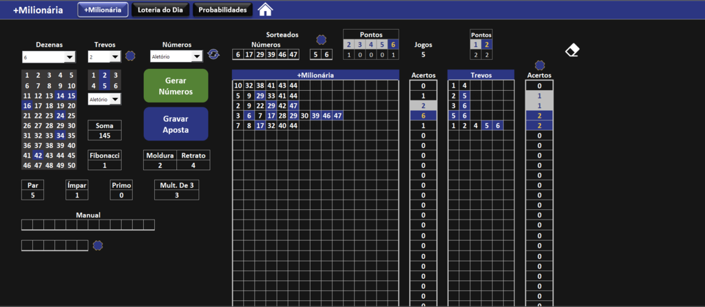
Task: Open the +Milionária tab
Action: [103, 10]
